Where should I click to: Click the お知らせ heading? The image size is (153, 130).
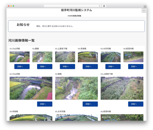(23, 25)
